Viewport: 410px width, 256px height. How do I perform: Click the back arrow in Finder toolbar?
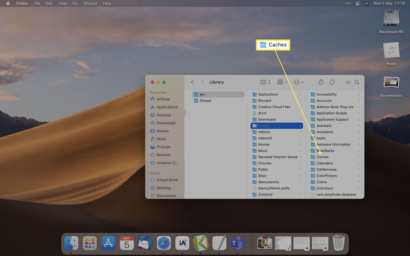192,82
